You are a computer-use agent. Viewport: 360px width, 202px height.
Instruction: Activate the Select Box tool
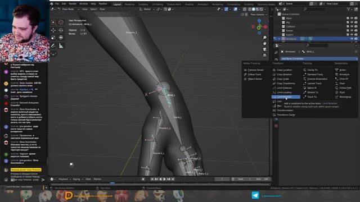[x=53, y=22]
